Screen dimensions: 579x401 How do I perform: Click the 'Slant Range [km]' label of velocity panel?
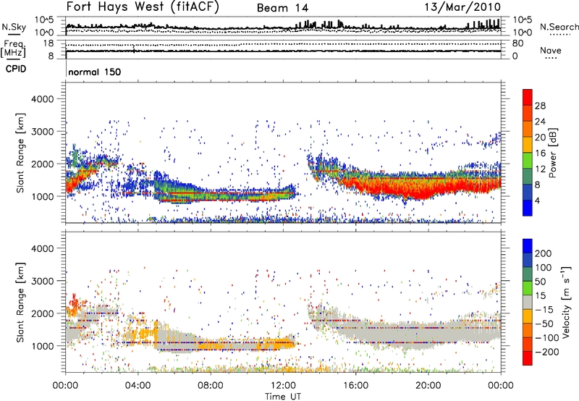click(x=20, y=302)
